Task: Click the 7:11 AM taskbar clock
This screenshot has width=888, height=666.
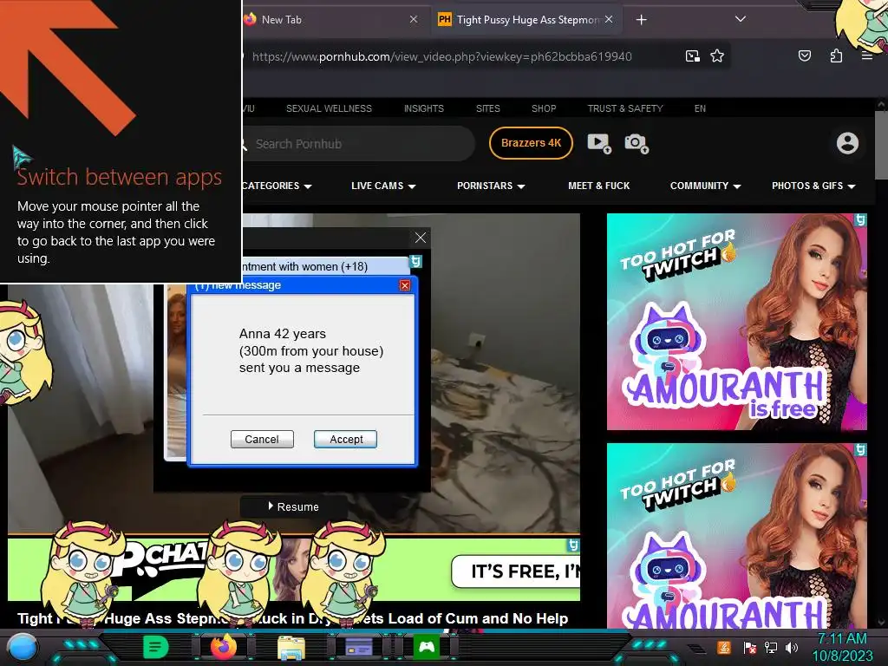Action: click(x=843, y=639)
